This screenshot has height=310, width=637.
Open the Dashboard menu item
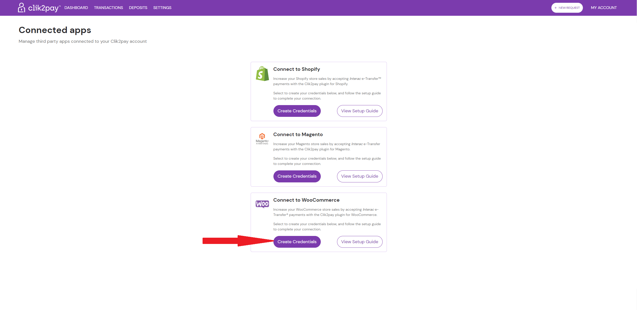coord(76,8)
